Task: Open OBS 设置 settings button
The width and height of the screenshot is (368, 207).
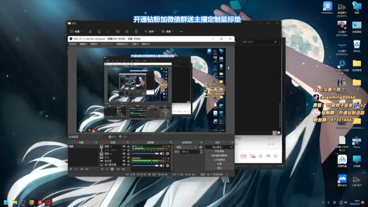Action: coord(219,164)
